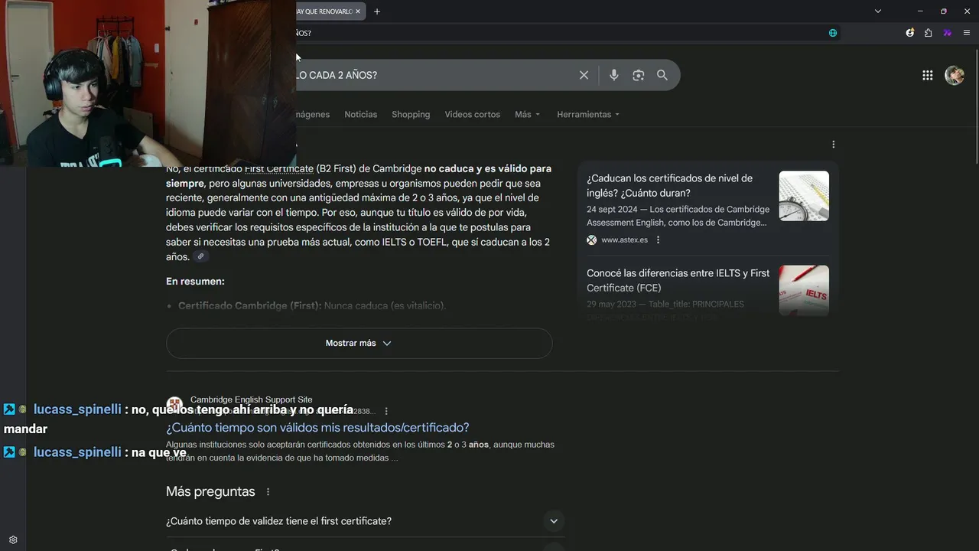Open Google Lens image search

pos(638,75)
